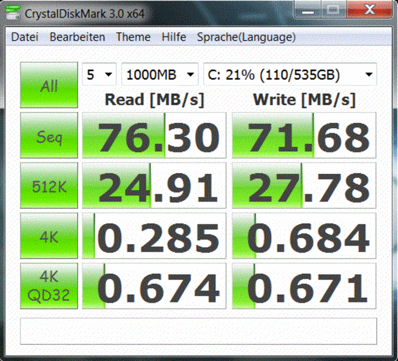Expand the 1000MB test size dropdown
The image size is (398, 361).
coord(160,74)
